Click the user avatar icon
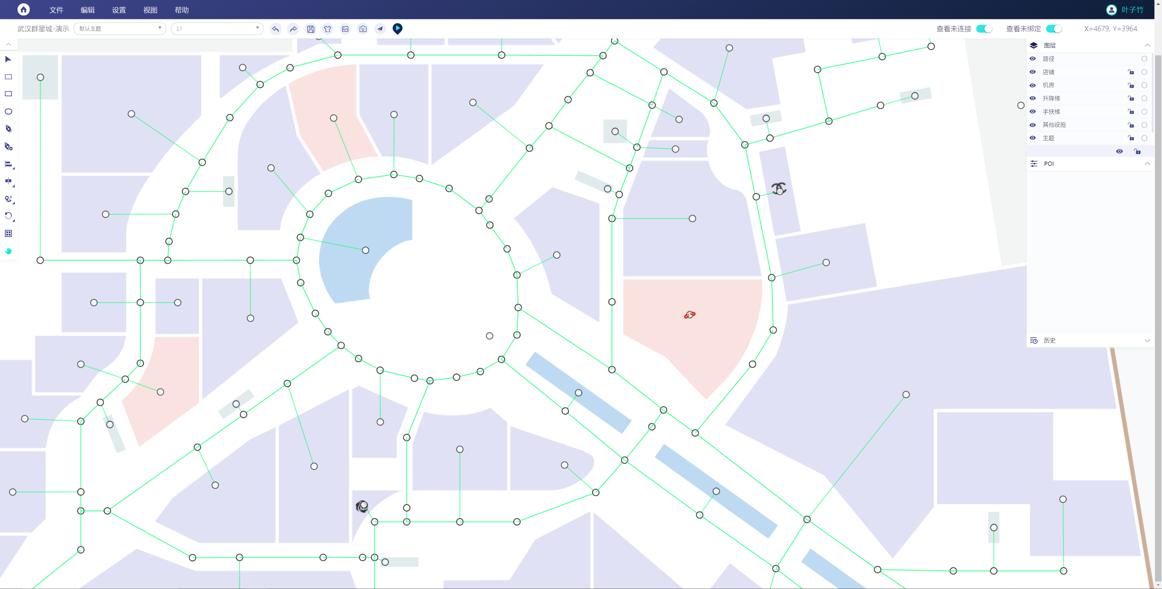This screenshot has width=1162, height=589. coord(1111,10)
